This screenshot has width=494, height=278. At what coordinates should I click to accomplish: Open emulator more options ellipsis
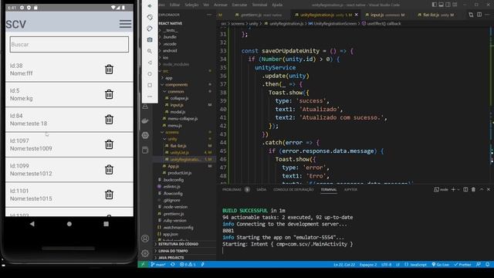click(150, 97)
